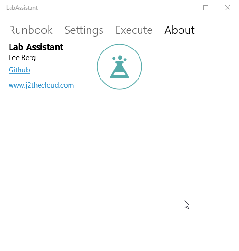Click the teal circle ring around the flask

click(x=119, y=45)
